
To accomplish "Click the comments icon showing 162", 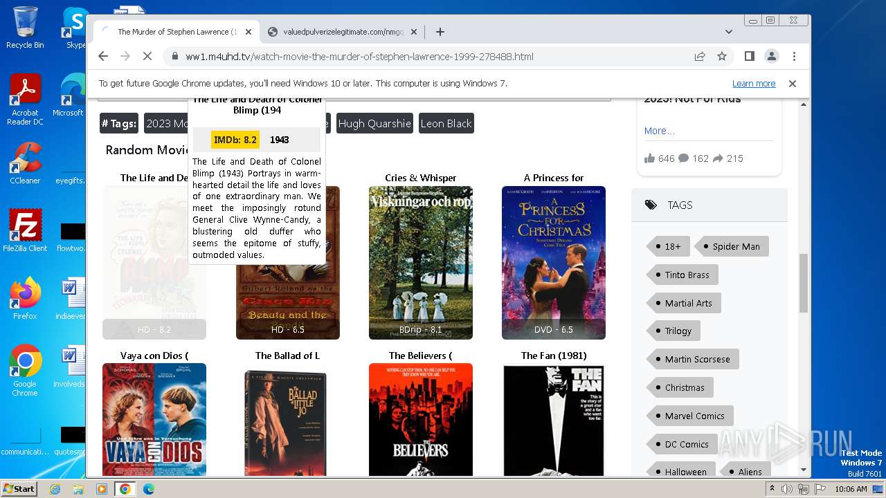I will point(684,158).
